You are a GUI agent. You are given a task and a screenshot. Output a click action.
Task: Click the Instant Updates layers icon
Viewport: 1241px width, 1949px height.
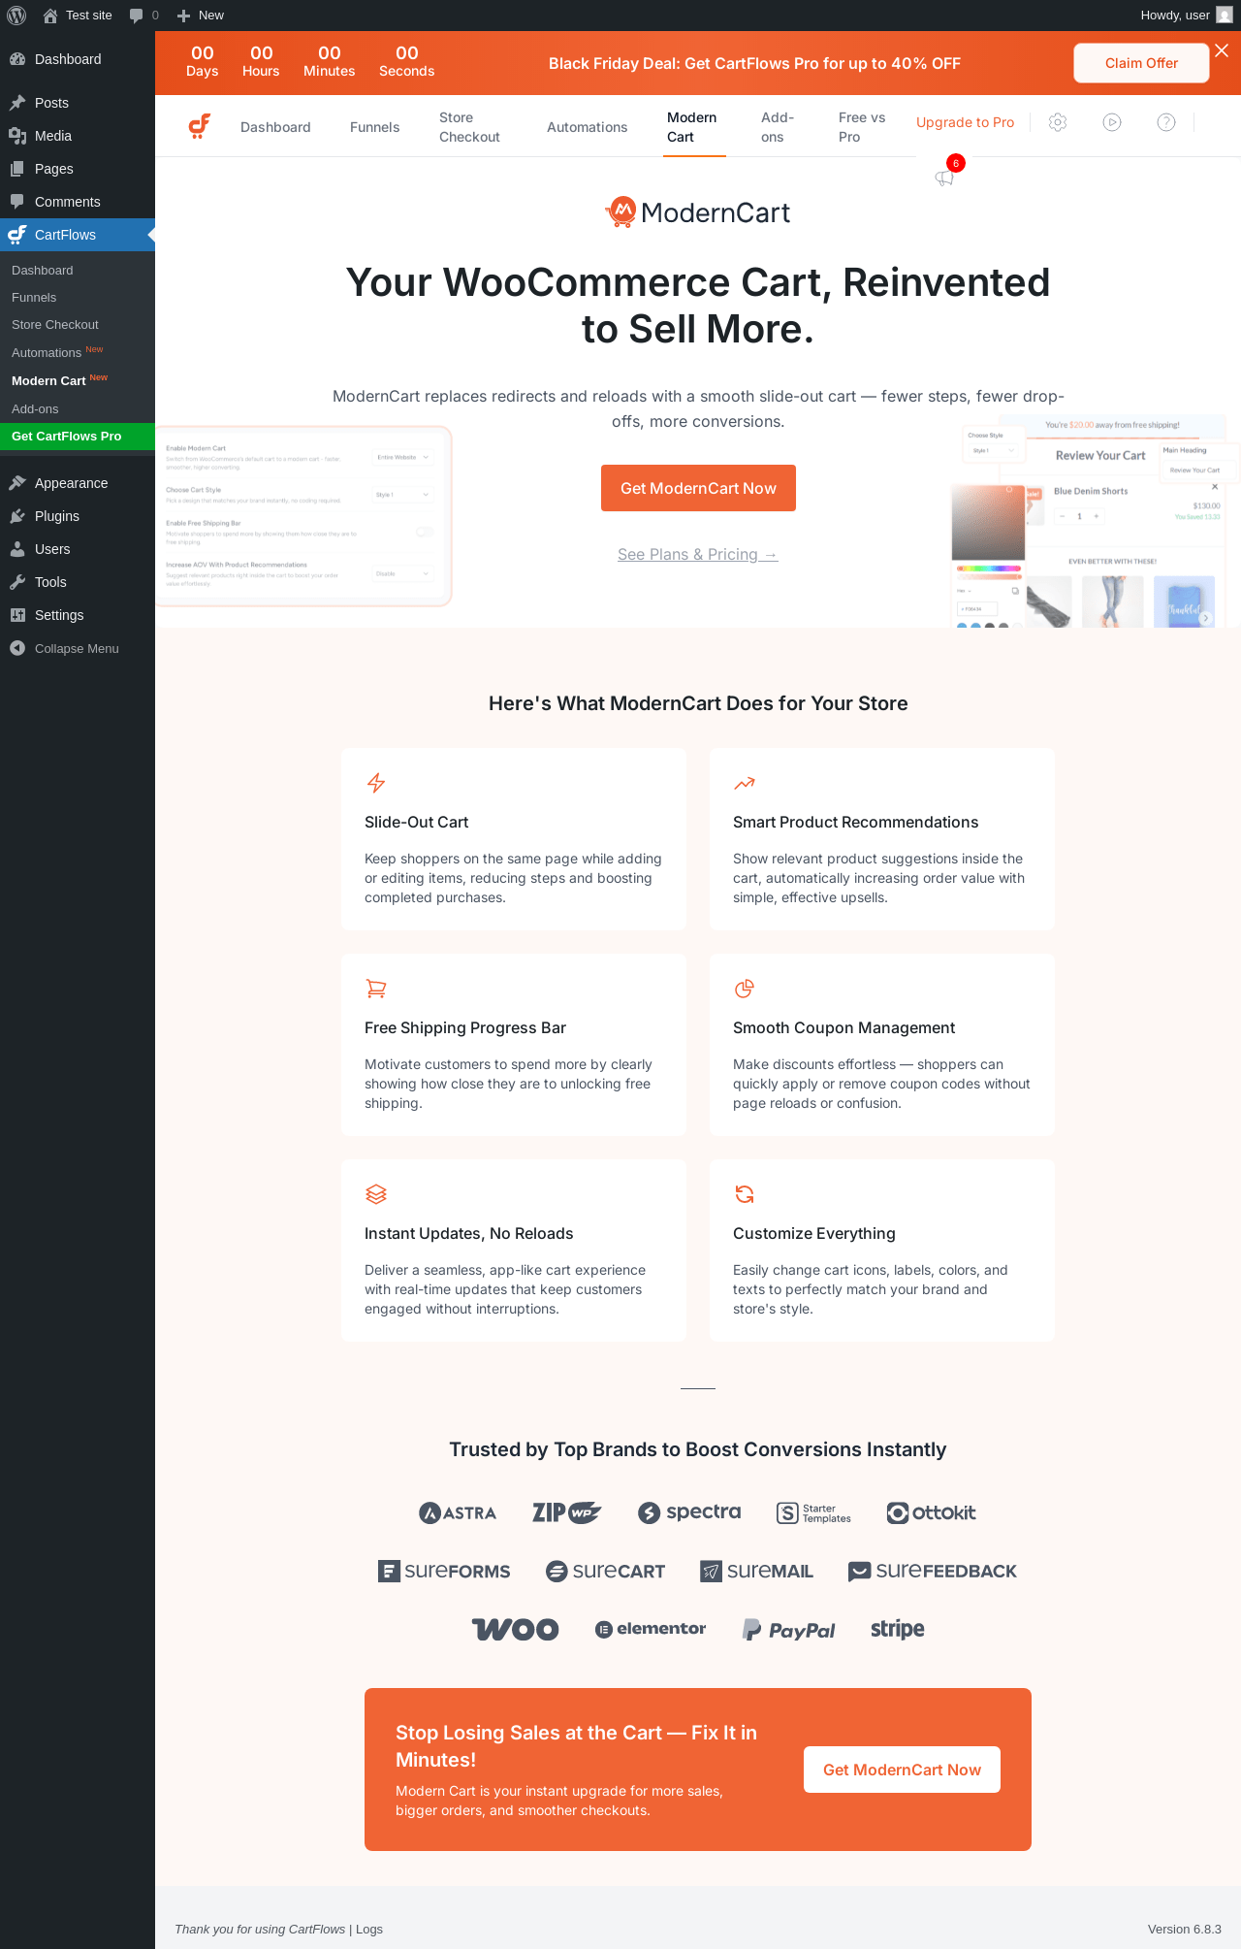[x=376, y=1194]
